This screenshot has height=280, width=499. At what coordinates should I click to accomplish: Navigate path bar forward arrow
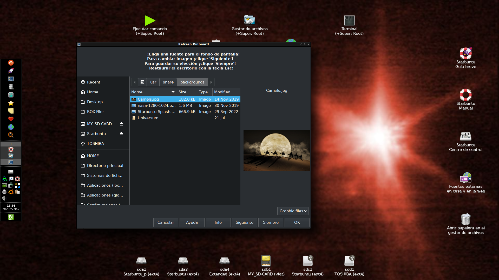tap(211, 82)
